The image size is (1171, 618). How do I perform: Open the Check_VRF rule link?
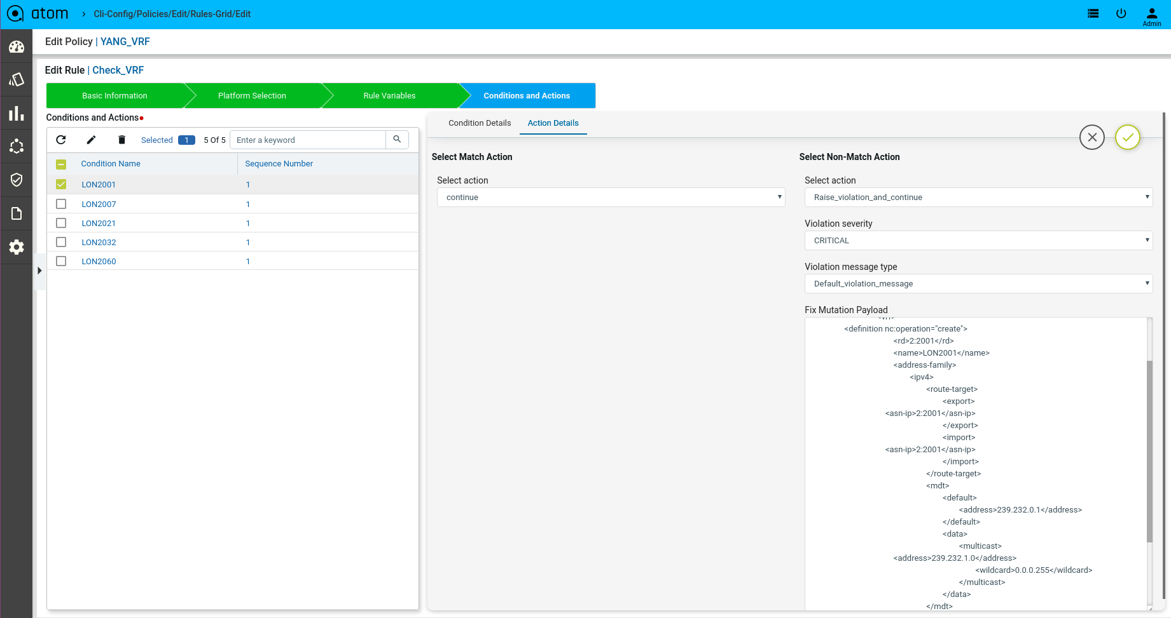click(118, 70)
